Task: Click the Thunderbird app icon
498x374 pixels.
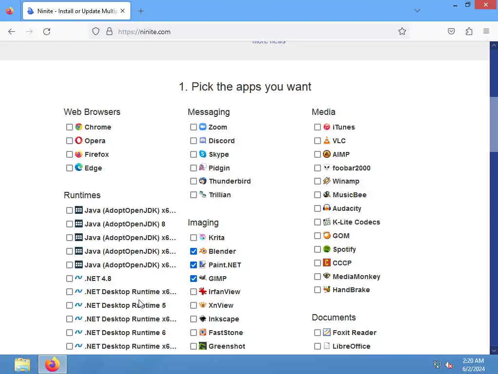Action: click(x=203, y=181)
